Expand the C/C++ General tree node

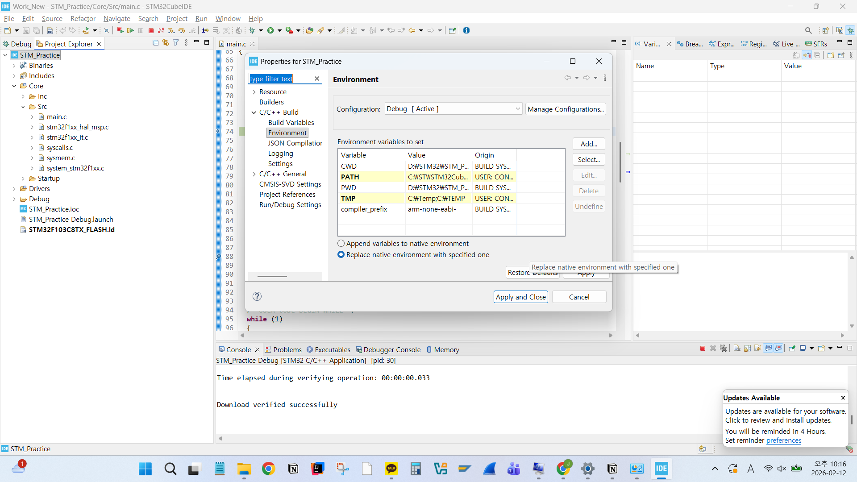pyautogui.click(x=254, y=174)
